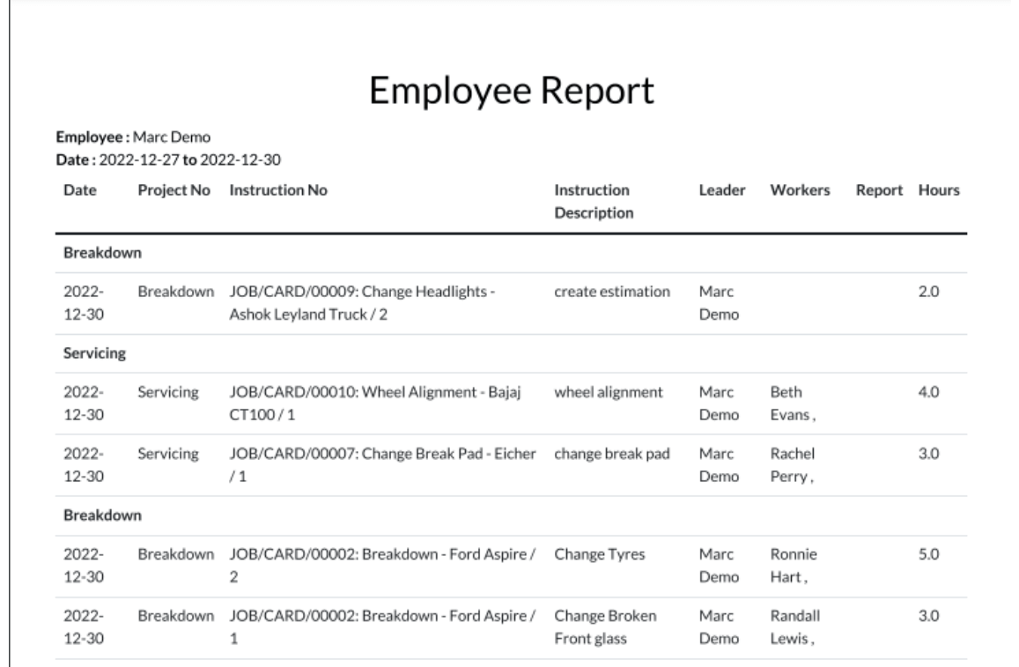Select the Instruction No column header
This screenshot has height=667, width=1019.
click(278, 190)
